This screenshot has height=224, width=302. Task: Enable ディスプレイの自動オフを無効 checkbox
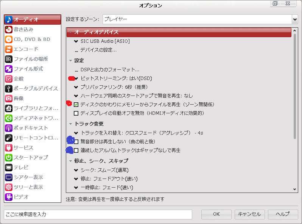coord(76,113)
